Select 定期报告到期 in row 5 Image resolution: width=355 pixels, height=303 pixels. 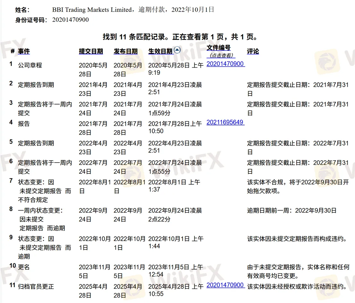36,143
